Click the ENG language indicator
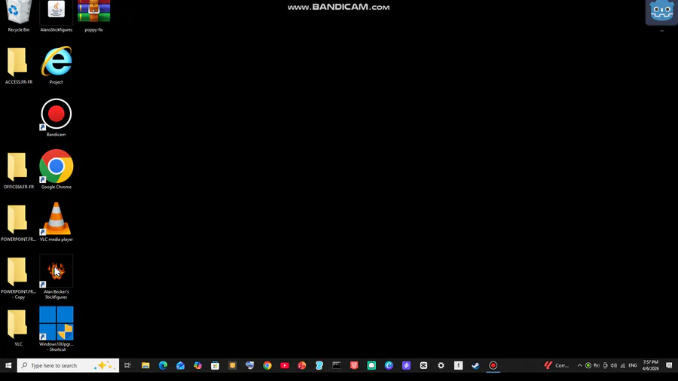Screen dimensions: 678x381 point(633,365)
